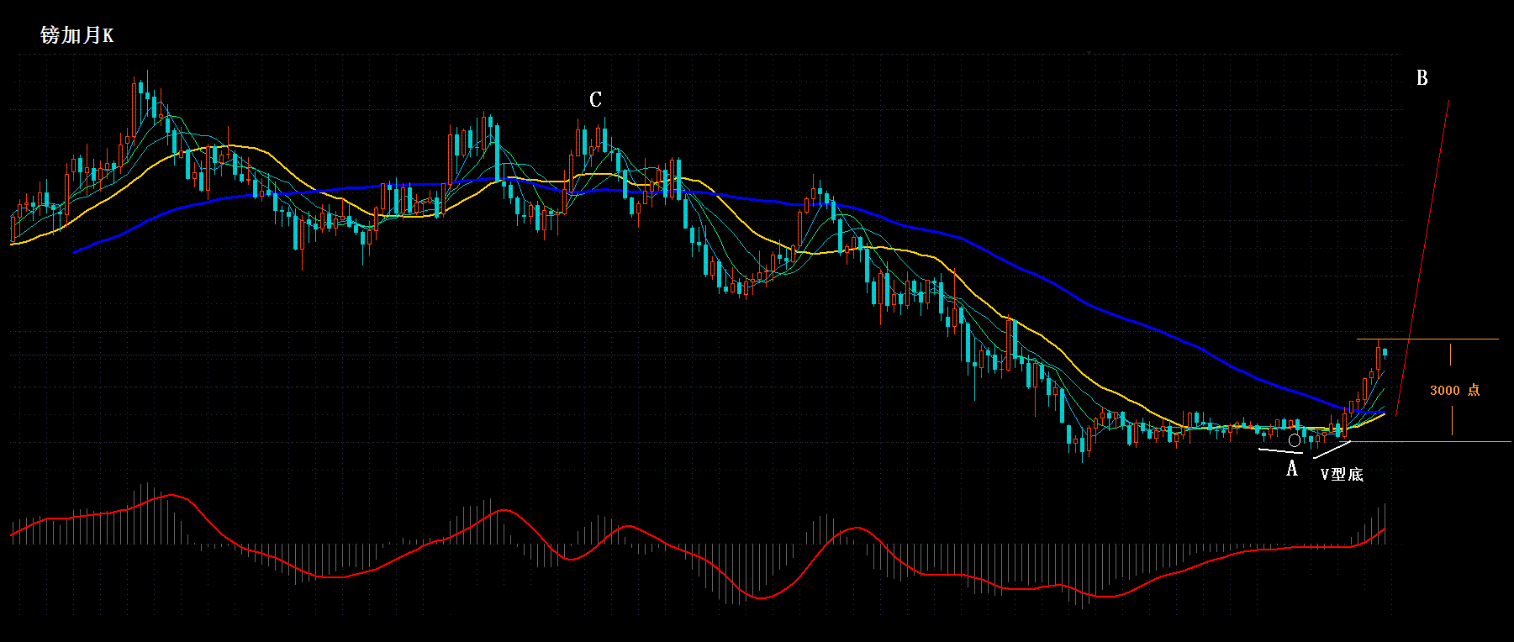The width and height of the screenshot is (1514, 642).
Task: Select the orange "3000 点" measurement label
Action: [x=1455, y=390]
